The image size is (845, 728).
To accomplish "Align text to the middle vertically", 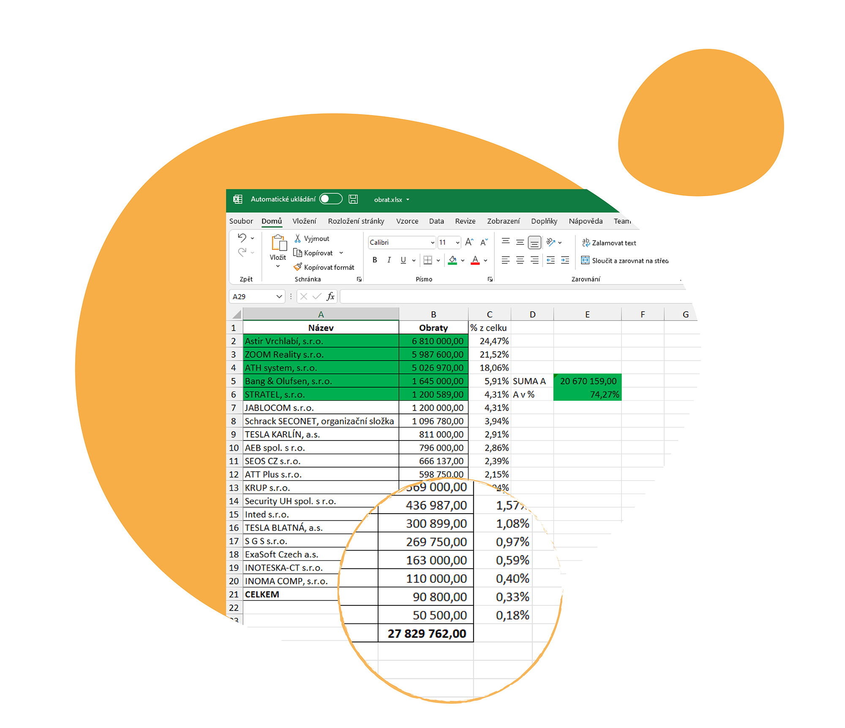I will (x=520, y=242).
